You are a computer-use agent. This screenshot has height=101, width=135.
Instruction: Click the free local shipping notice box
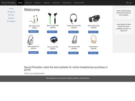click(124, 13)
